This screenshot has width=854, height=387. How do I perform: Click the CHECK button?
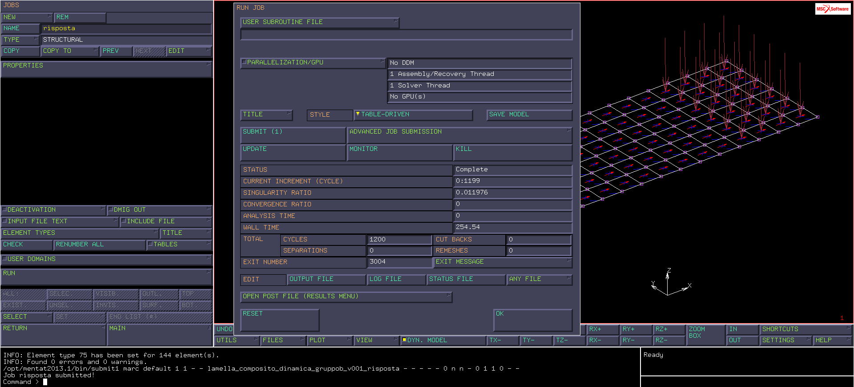pos(27,245)
